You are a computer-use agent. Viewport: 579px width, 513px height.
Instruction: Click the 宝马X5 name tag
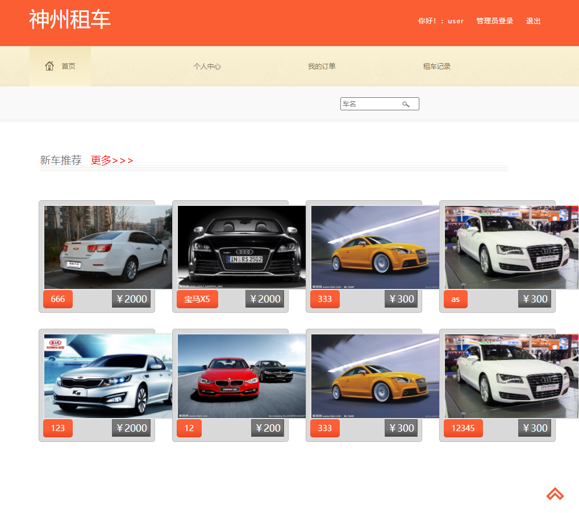coord(197,299)
